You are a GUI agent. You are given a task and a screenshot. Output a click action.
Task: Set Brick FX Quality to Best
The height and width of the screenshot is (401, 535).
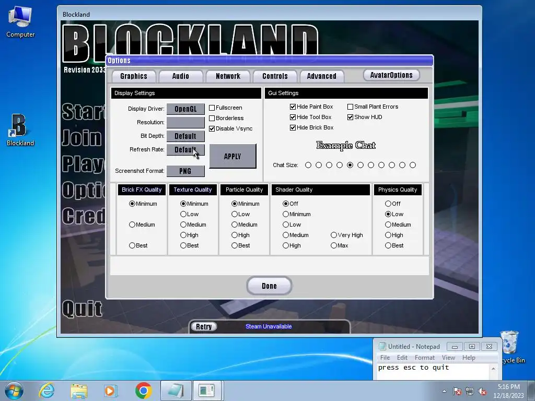(132, 245)
